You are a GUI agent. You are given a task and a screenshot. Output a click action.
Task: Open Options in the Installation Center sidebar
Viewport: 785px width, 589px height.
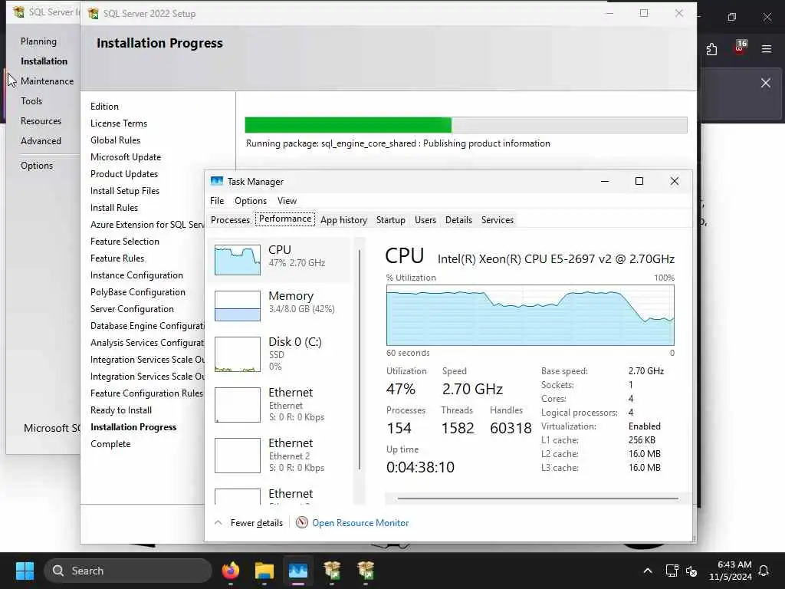(x=37, y=166)
